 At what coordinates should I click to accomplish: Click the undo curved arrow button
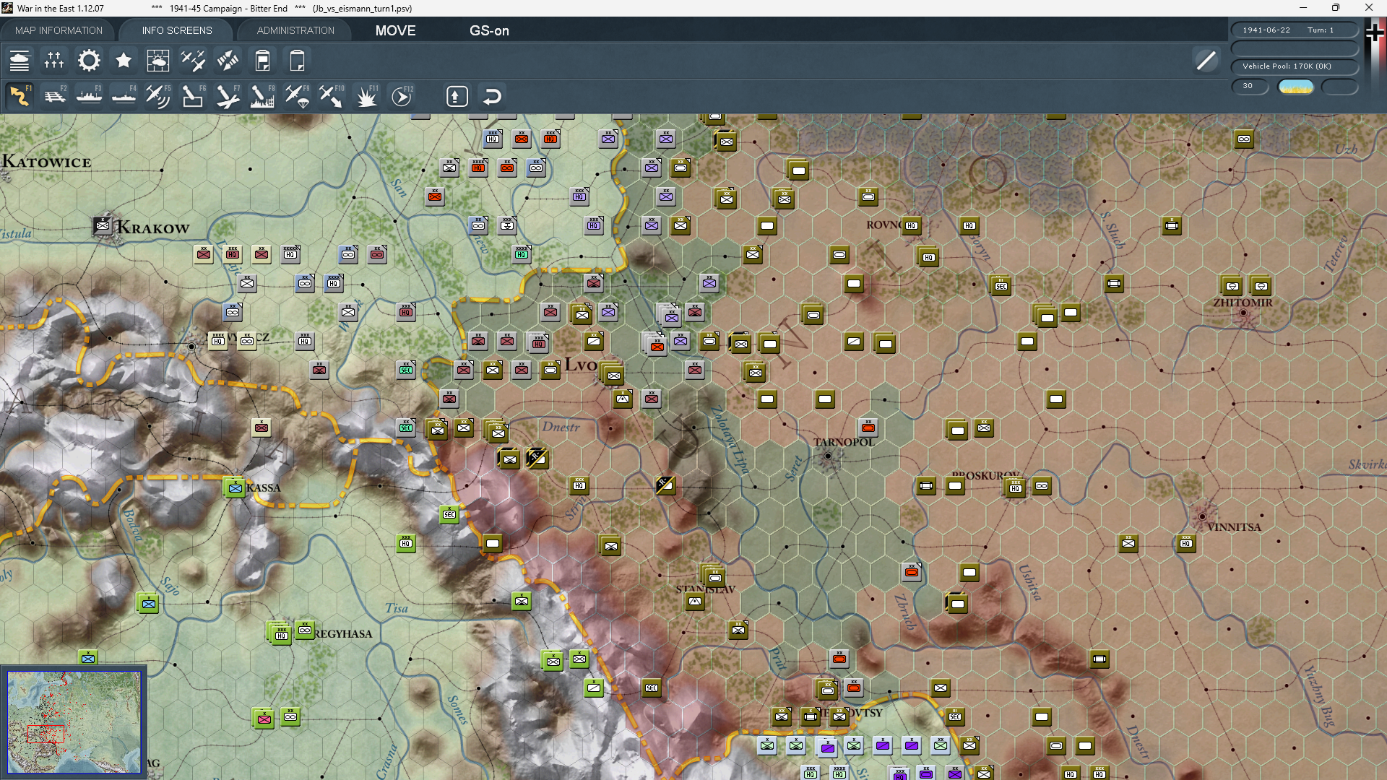(x=492, y=96)
